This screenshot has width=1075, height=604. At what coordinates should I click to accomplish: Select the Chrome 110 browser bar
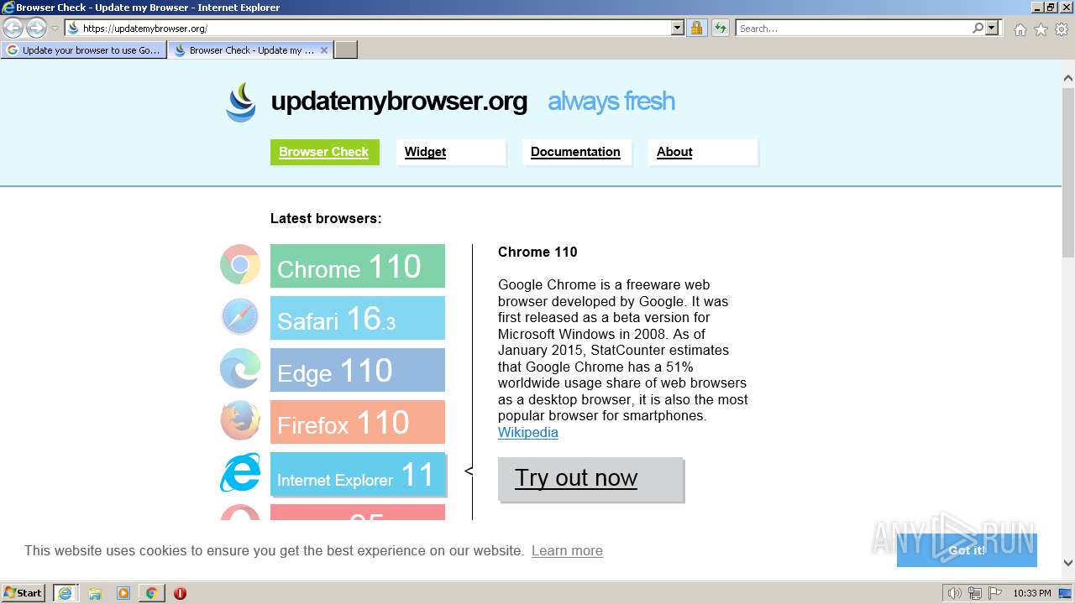pyautogui.click(x=358, y=266)
